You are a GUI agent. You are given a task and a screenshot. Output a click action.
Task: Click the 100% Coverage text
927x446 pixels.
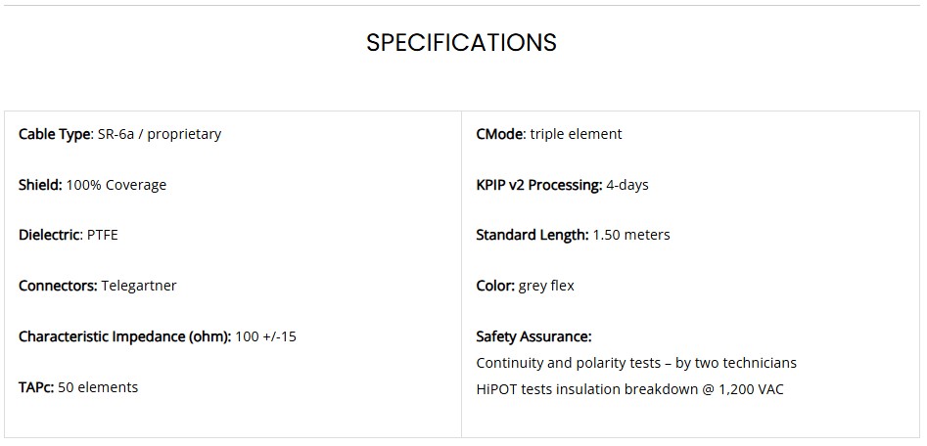coord(116,185)
